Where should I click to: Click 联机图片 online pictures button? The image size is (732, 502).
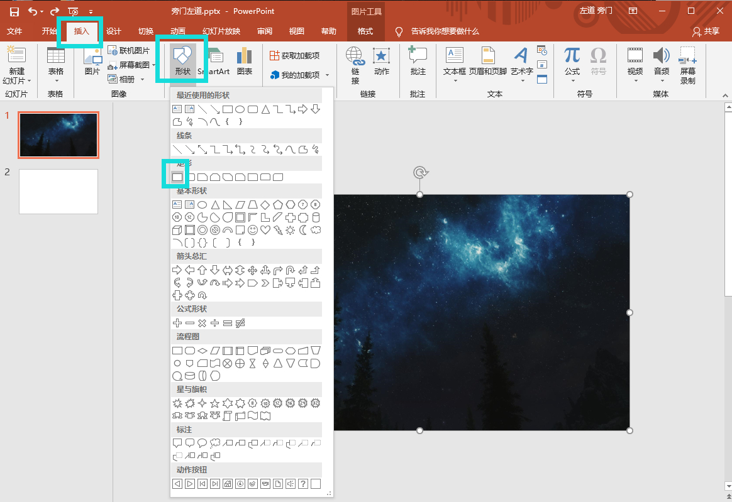pos(129,50)
